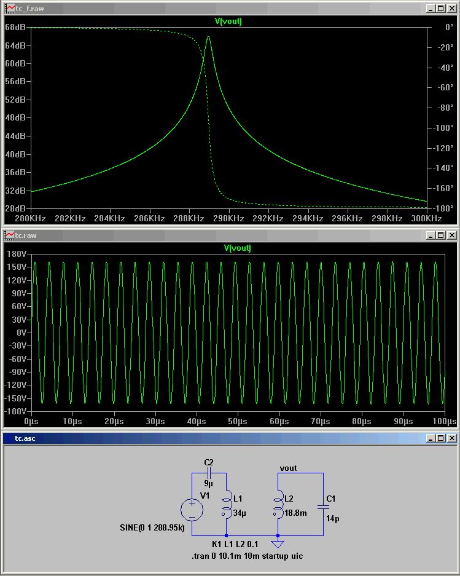460x576 pixels.
Task: Click the L2 component name label
Action: point(289,499)
